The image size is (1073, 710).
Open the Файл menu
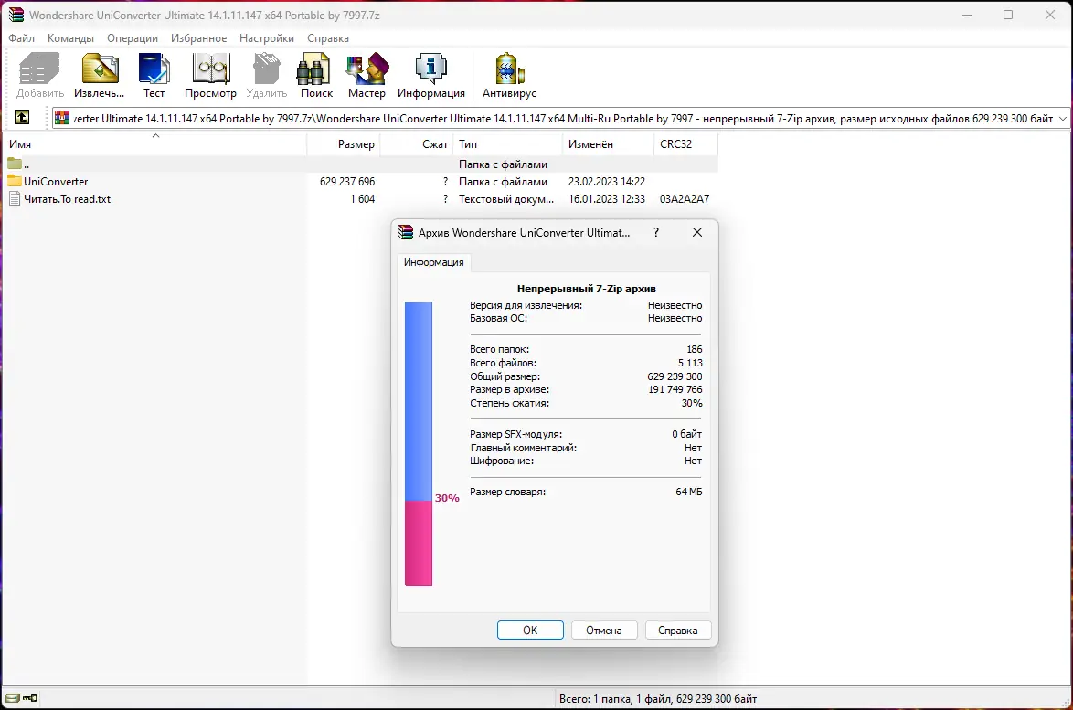click(x=21, y=38)
